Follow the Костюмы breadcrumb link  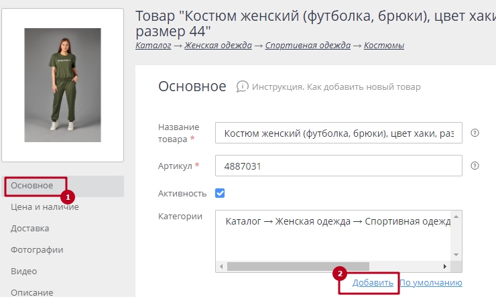383,46
